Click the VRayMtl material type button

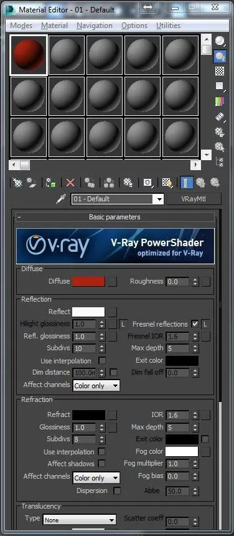point(194,199)
